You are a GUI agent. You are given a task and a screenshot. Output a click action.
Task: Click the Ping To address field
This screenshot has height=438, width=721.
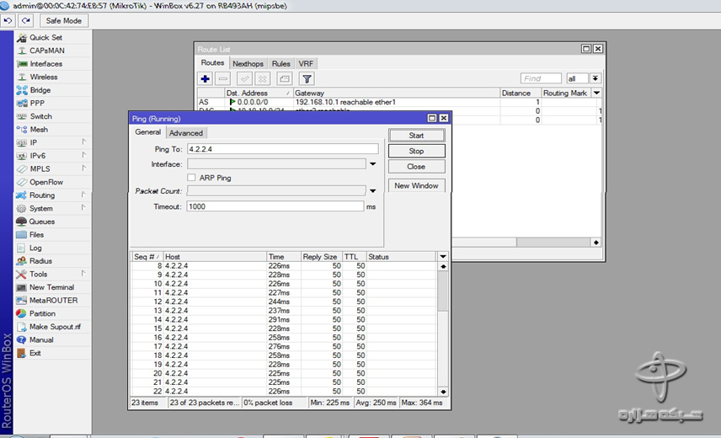[x=283, y=149]
